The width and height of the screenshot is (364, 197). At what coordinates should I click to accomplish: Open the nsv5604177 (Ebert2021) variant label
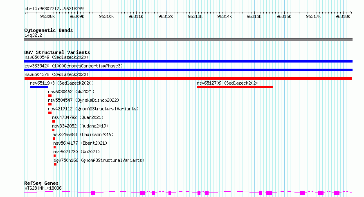80,143
